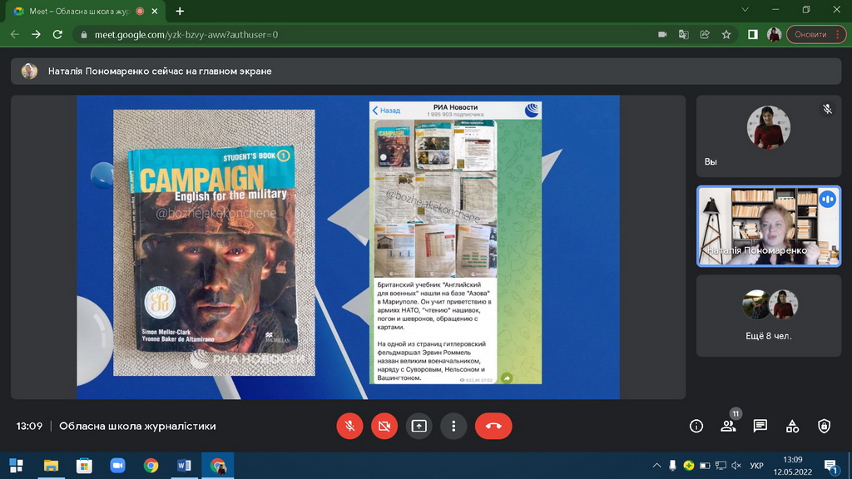Go back to previous browser page

(x=15, y=34)
